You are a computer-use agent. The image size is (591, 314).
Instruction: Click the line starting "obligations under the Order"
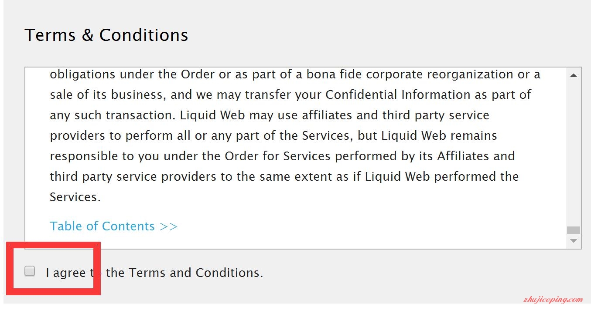pos(295,74)
